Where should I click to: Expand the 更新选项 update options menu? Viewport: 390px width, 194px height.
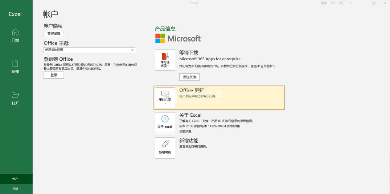[x=165, y=98]
